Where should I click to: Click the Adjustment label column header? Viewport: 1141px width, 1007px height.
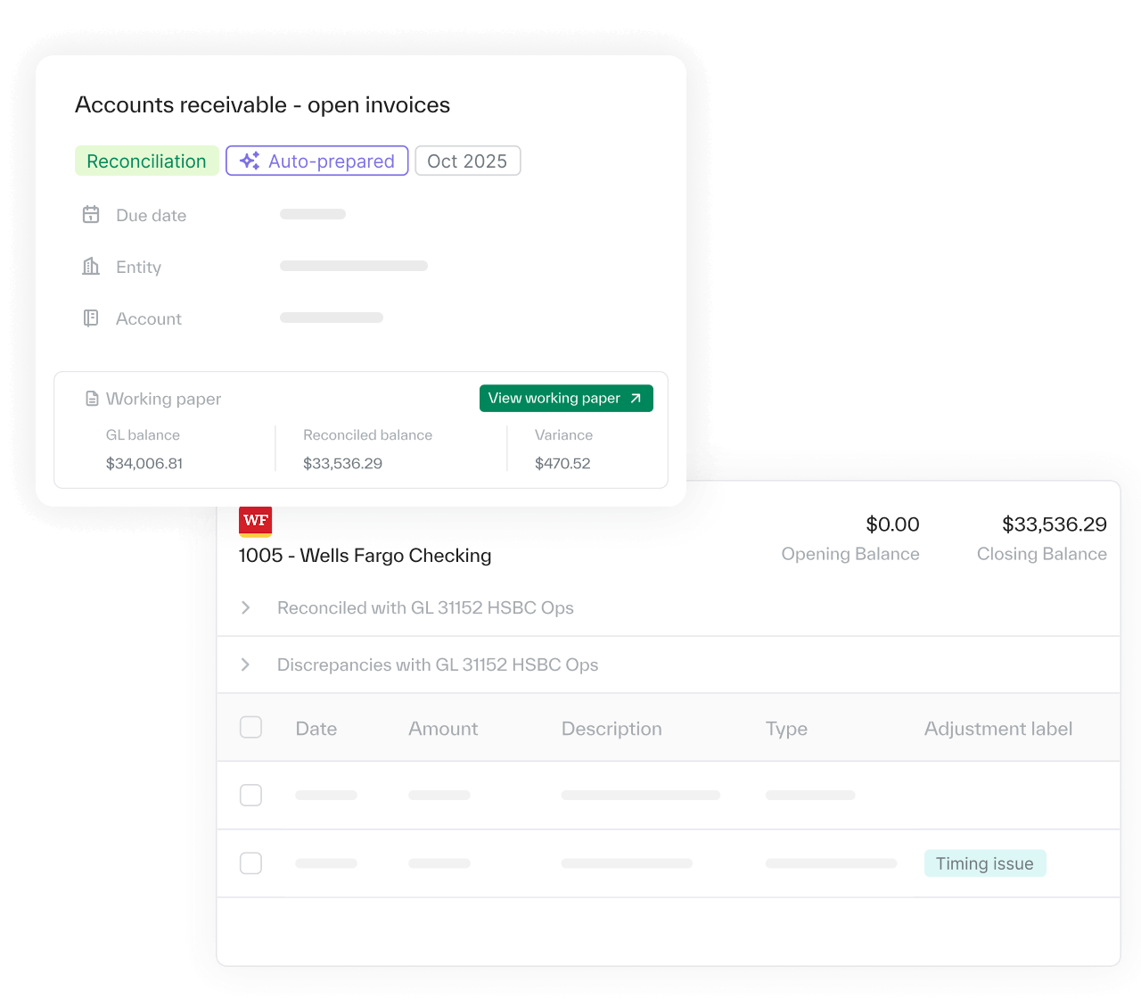pos(997,729)
